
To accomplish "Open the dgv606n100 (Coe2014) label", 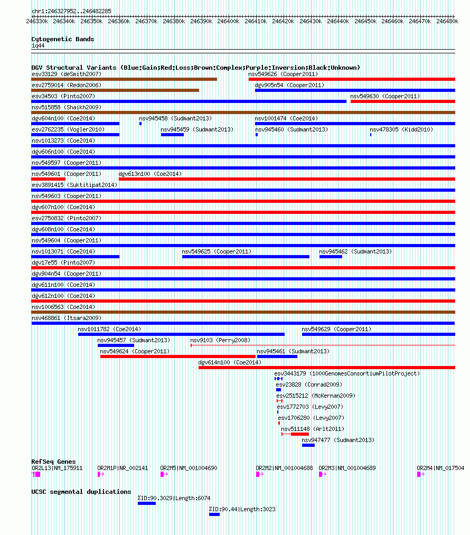I will [x=63, y=152].
